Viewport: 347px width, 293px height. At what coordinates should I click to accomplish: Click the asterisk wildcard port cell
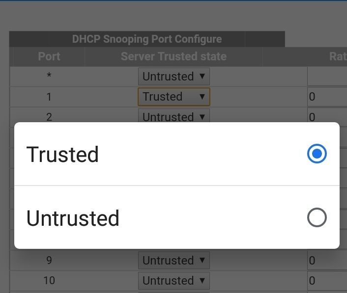49,77
